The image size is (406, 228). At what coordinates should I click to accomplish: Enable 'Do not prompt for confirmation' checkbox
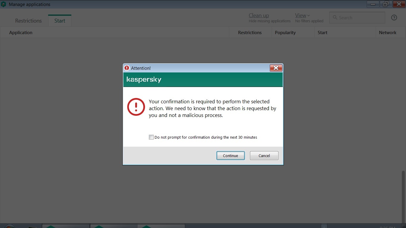coord(151,137)
